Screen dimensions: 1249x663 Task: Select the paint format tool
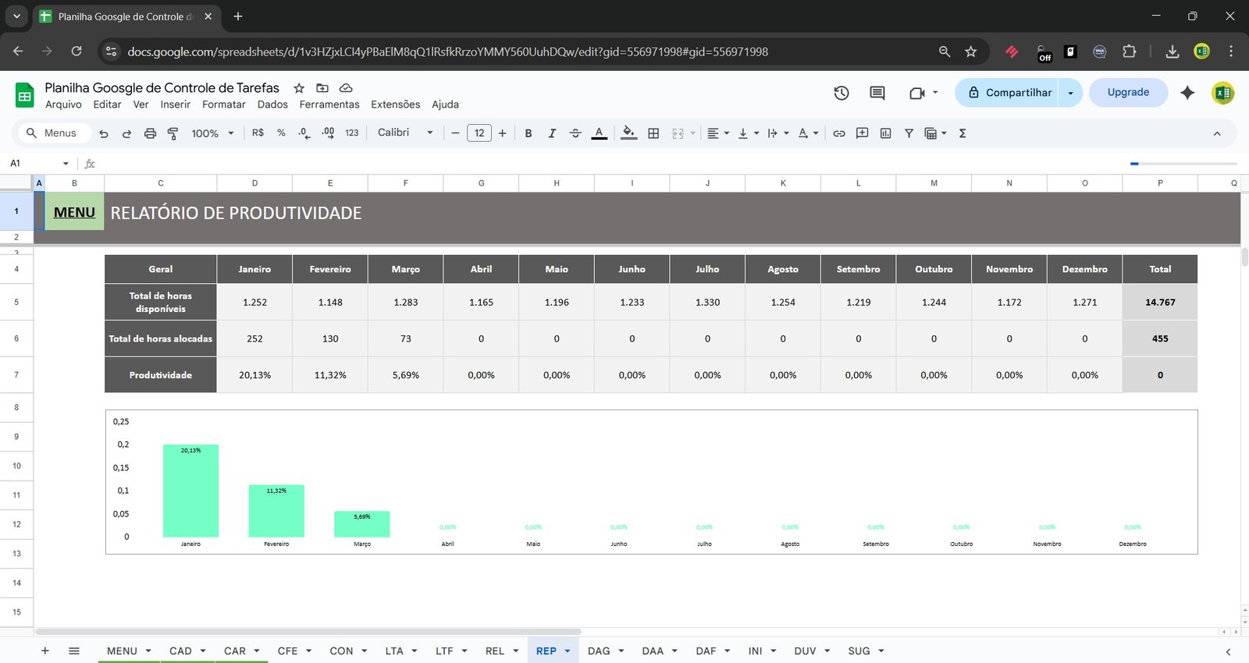173,133
